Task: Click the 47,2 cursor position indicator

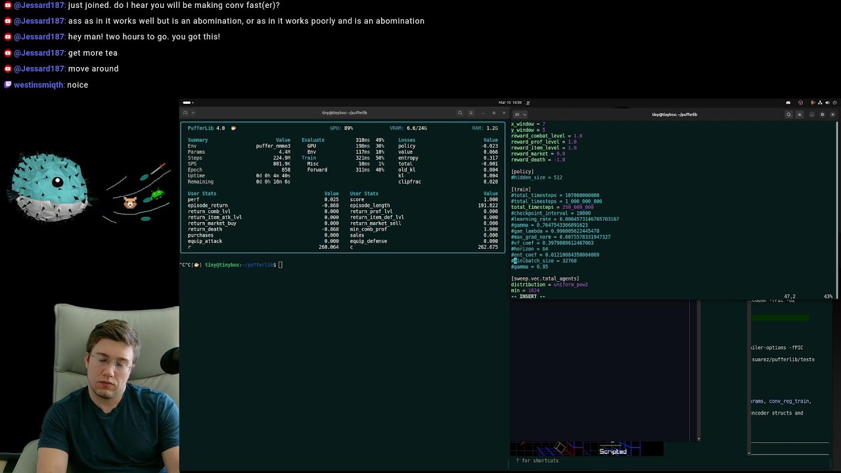Action: (x=789, y=296)
